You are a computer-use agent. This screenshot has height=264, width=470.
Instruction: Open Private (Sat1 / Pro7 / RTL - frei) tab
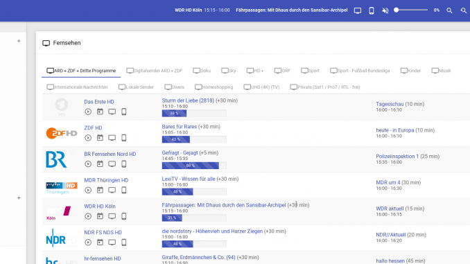tap(325, 87)
